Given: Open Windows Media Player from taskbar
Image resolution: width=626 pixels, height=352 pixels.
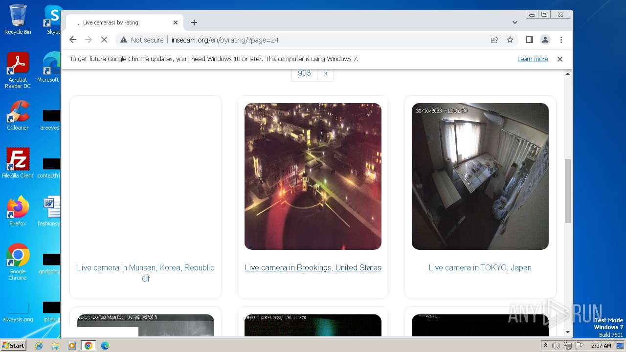Looking at the screenshot, I should (x=72, y=346).
